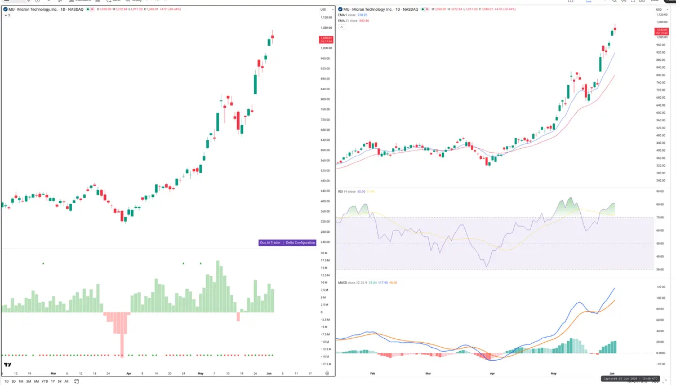Image resolution: width=676 pixels, height=385 pixels.
Task: Click the Apr label on left chart time axis
Action: 128,373
